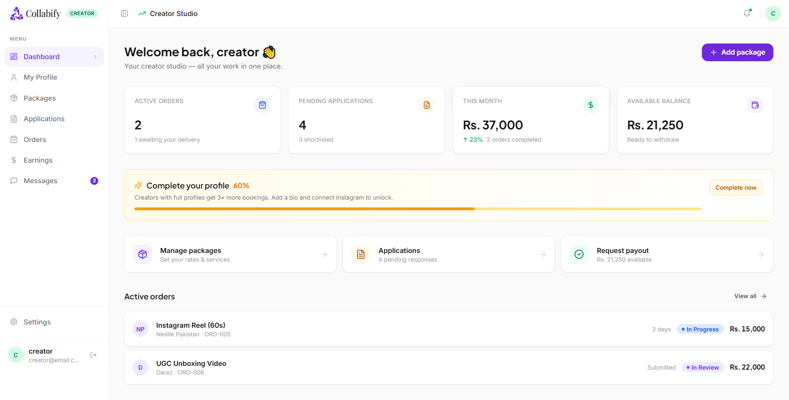
Task: Click the Applications quick-action document icon
Action: point(361,254)
